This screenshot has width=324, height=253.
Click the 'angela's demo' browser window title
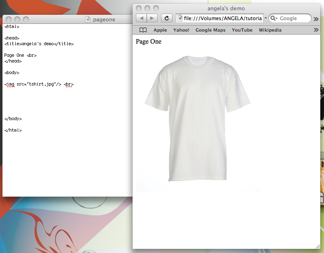(x=226, y=9)
